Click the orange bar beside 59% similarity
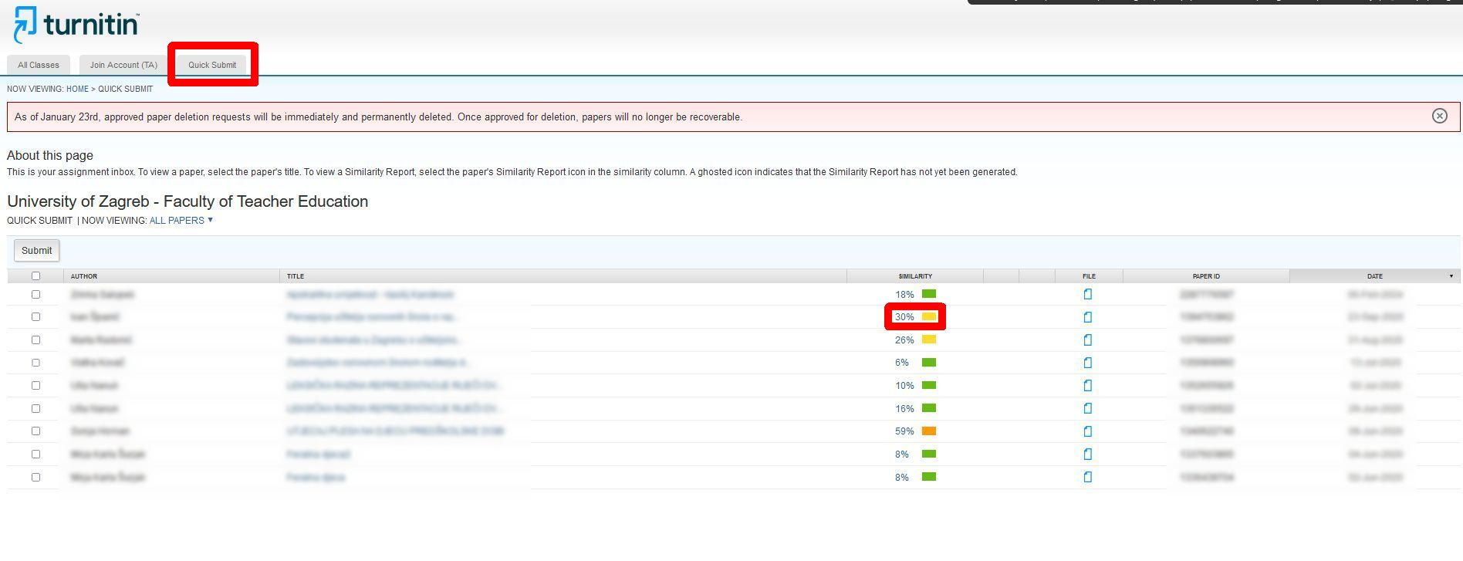The image size is (1463, 561). 929,431
